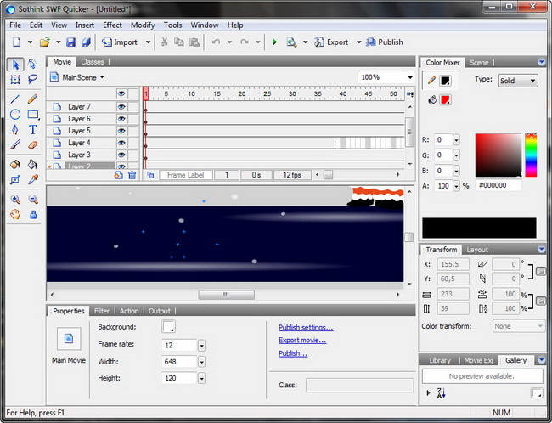Viewport: 552px width, 423px height.
Task: Hide Layer 7 using its eye icon
Action: click(121, 107)
